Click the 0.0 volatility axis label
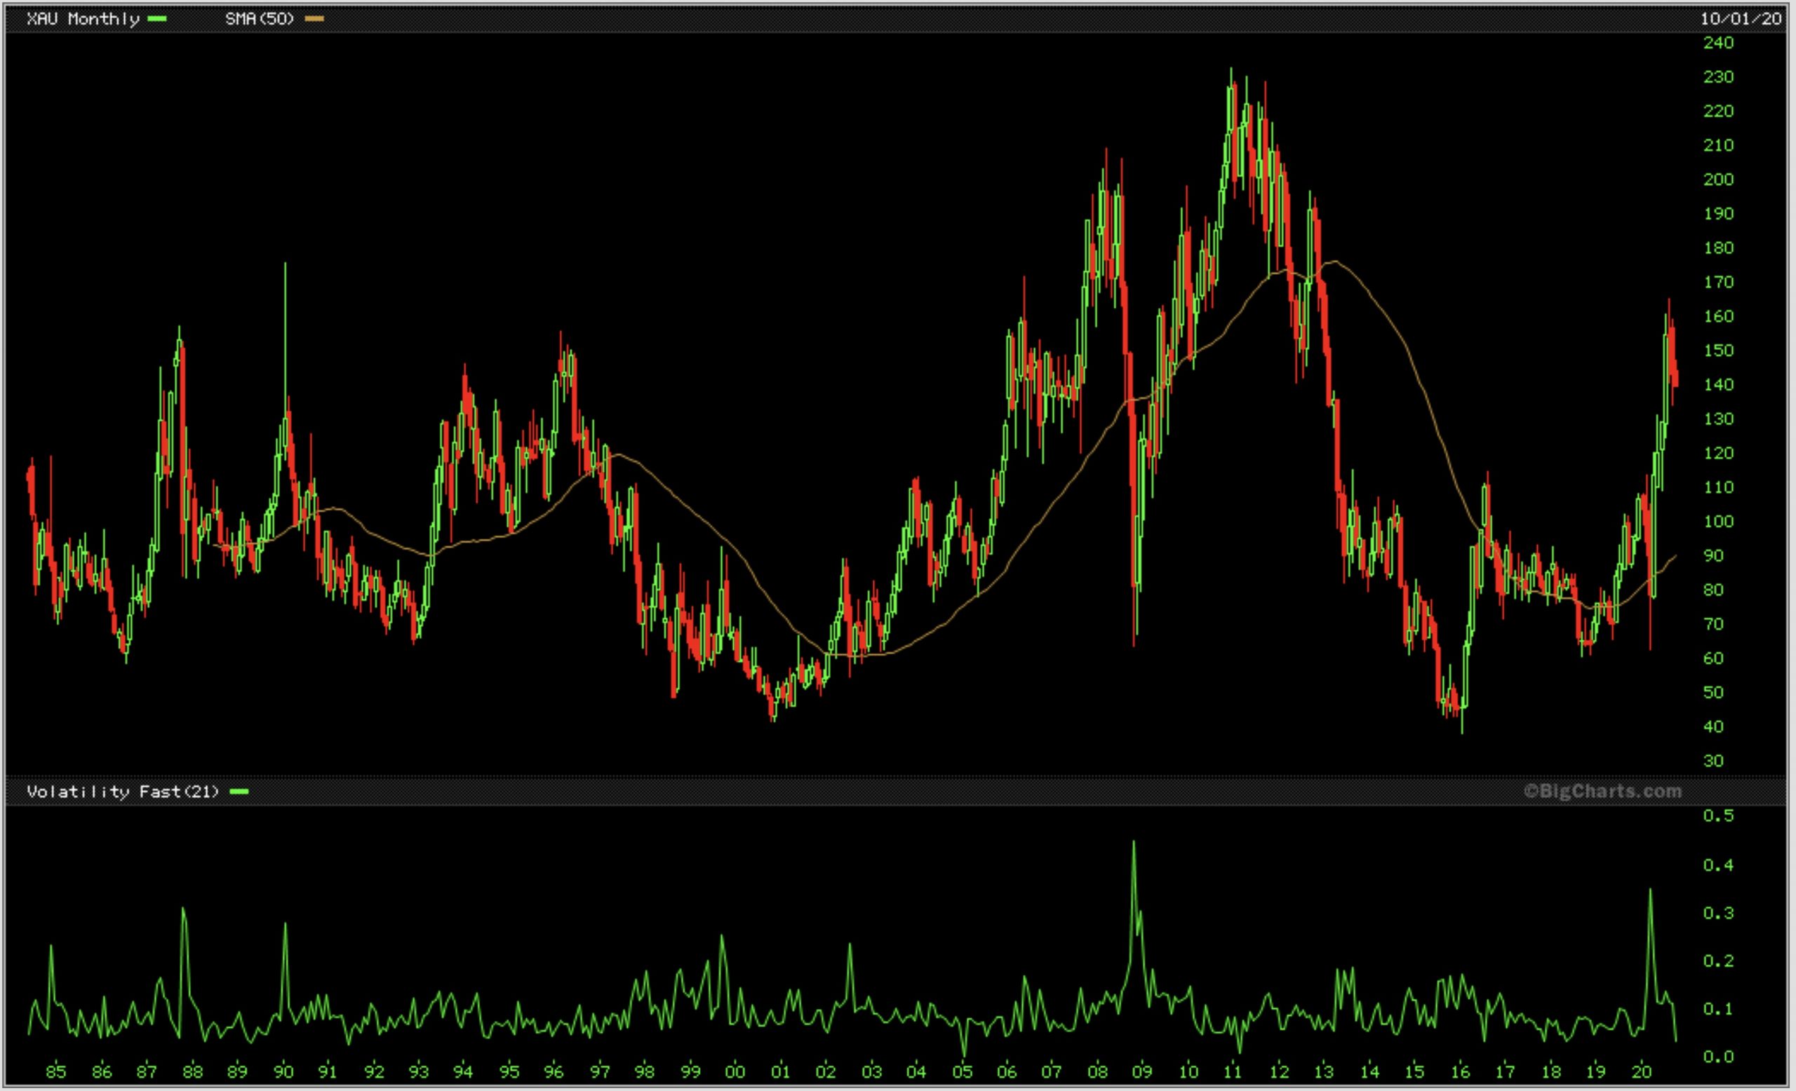 pyautogui.click(x=1718, y=1057)
